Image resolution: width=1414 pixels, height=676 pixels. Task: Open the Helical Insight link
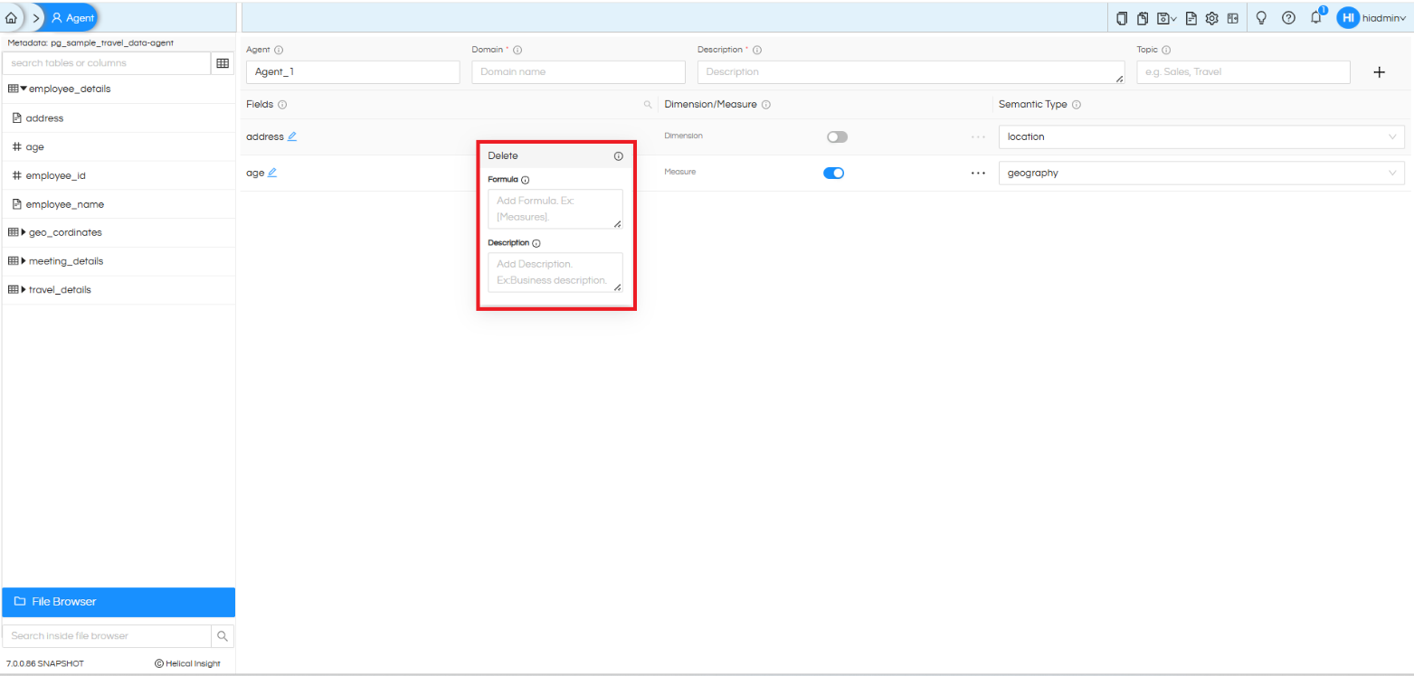[187, 663]
